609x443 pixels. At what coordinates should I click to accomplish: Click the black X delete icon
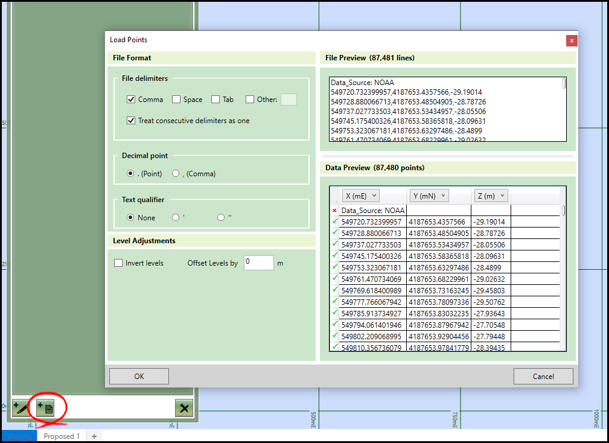(x=184, y=408)
